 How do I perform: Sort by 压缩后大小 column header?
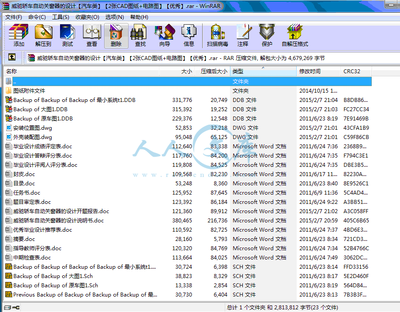212,71
